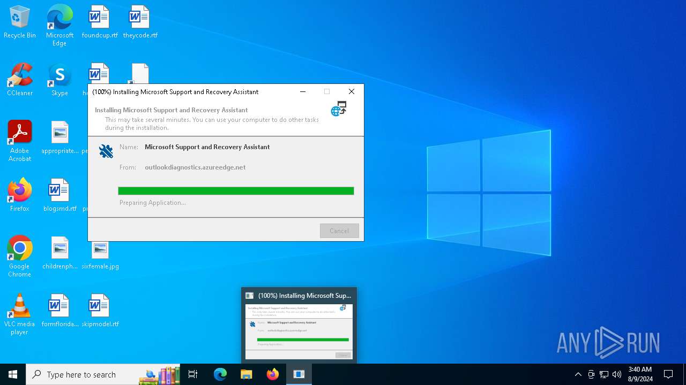Click the Meet Now tray icon
Screen dimensions: 686x385
pyautogui.click(x=591, y=374)
